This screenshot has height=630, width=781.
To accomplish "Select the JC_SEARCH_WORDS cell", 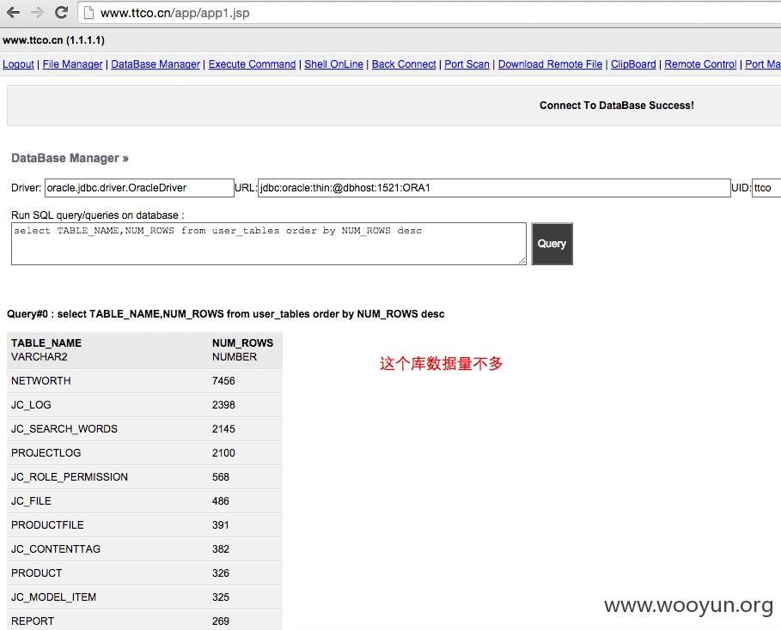I will pos(64,428).
